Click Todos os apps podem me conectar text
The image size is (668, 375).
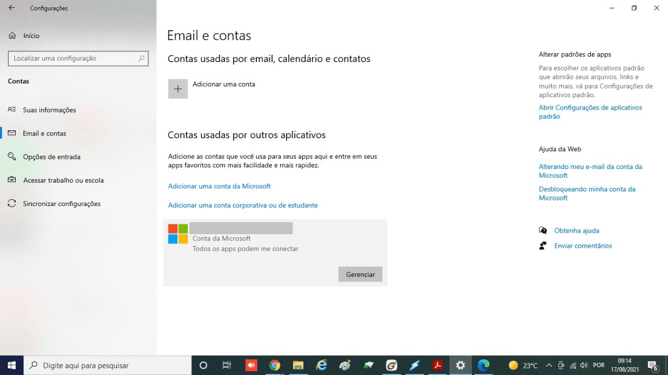[245, 249]
